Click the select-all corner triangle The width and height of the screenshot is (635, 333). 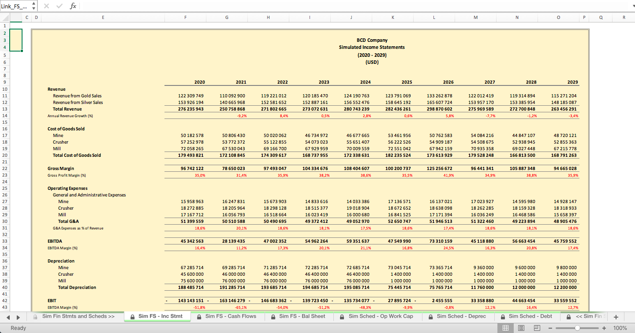pyautogui.click(x=5, y=18)
